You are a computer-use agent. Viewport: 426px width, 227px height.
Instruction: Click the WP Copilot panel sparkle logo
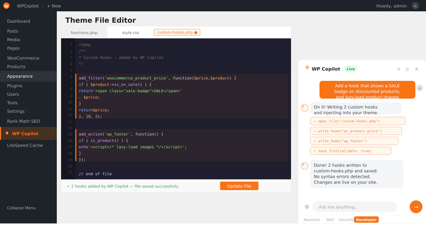307,68
